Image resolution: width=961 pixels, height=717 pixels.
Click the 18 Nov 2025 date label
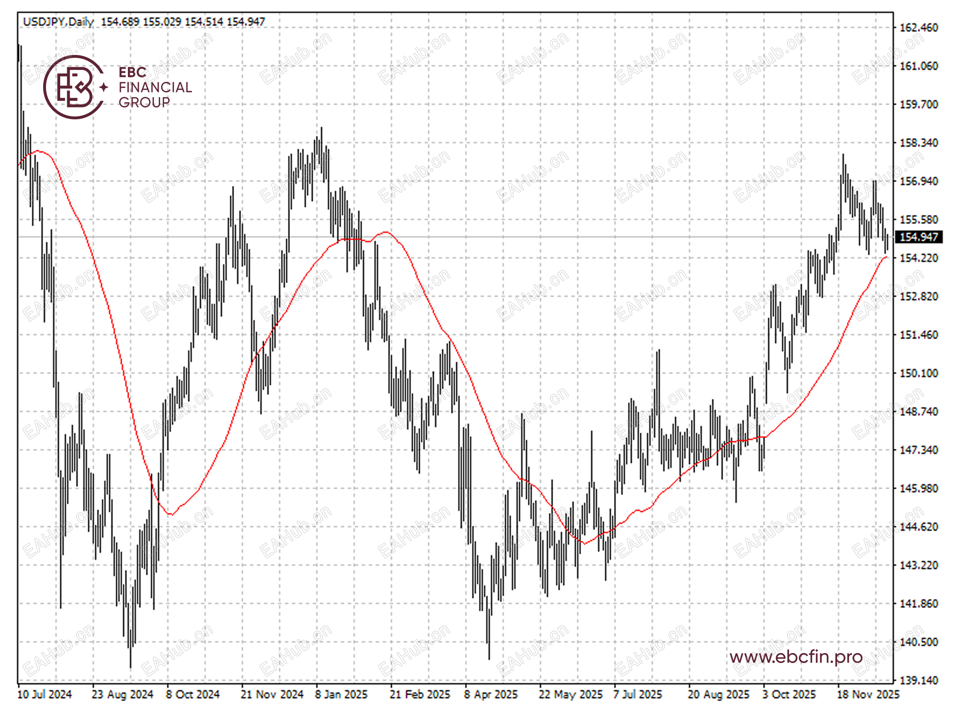click(x=868, y=694)
